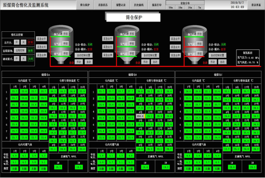Viewport: 265px width, 178px height.
Task: Click the red 打开 status of 总开关
Action: coord(31,42)
